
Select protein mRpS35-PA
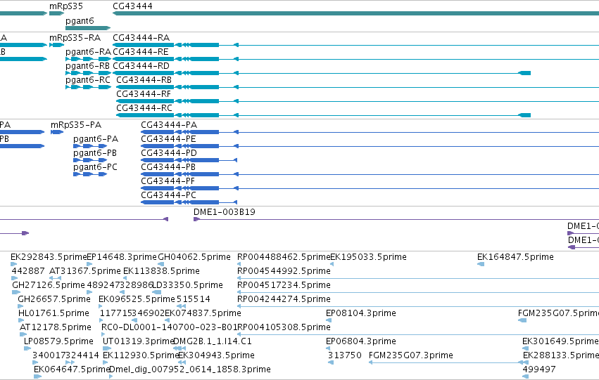click(x=76, y=125)
